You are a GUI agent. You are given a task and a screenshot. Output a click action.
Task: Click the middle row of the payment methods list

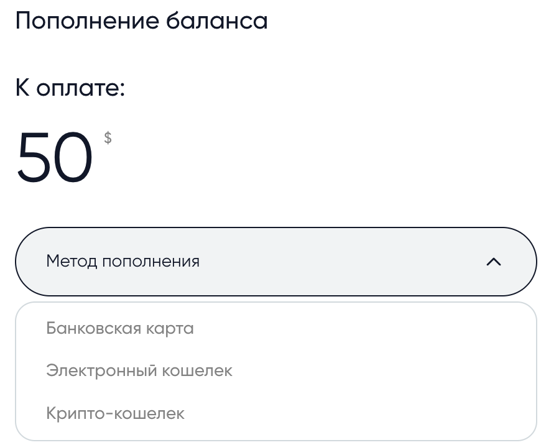pos(275,370)
